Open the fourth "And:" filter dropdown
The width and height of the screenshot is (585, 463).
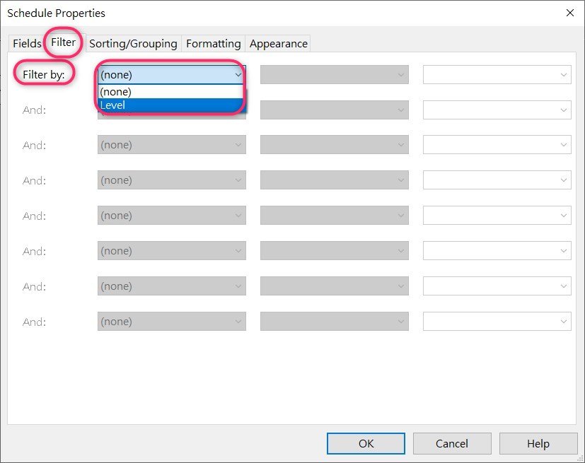point(170,216)
